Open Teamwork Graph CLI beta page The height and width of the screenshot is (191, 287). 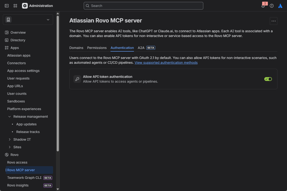point(30,178)
